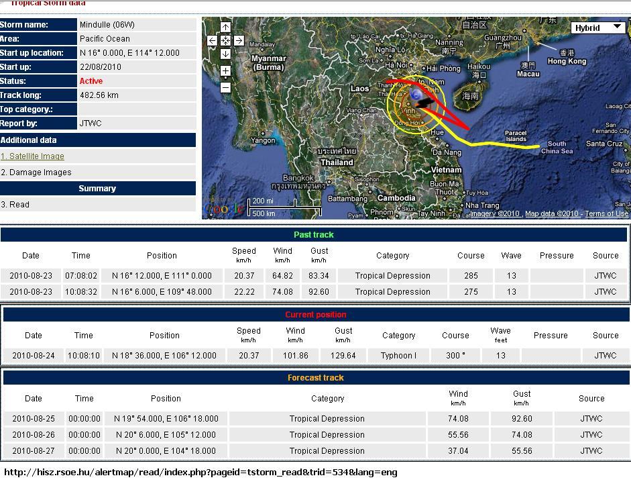Pan the map right with the arrow

click(x=239, y=40)
